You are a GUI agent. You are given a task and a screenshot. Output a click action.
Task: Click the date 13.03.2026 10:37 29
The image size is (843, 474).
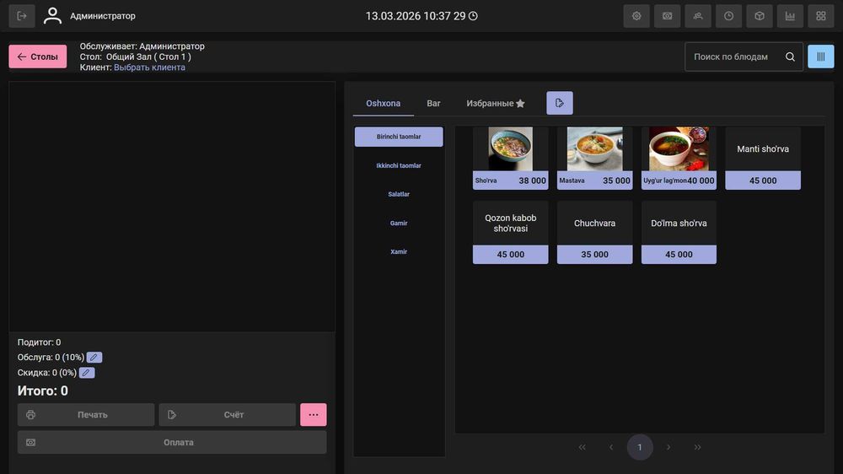click(x=416, y=16)
